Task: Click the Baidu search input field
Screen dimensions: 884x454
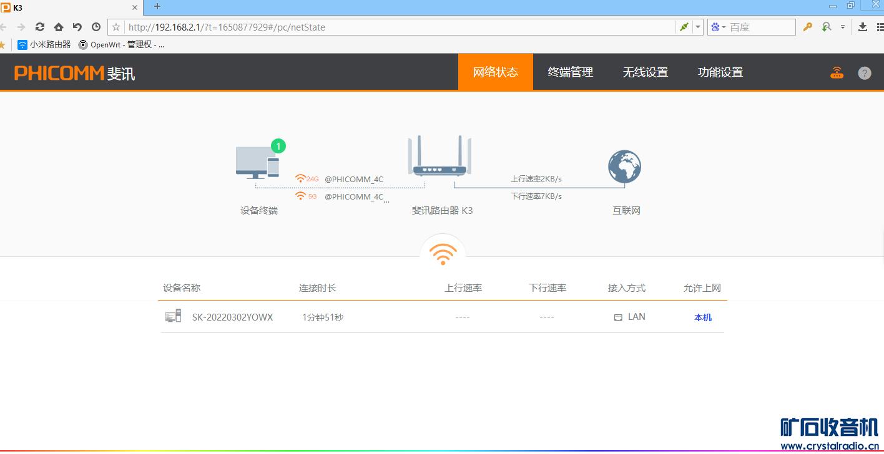Action: pos(760,27)
